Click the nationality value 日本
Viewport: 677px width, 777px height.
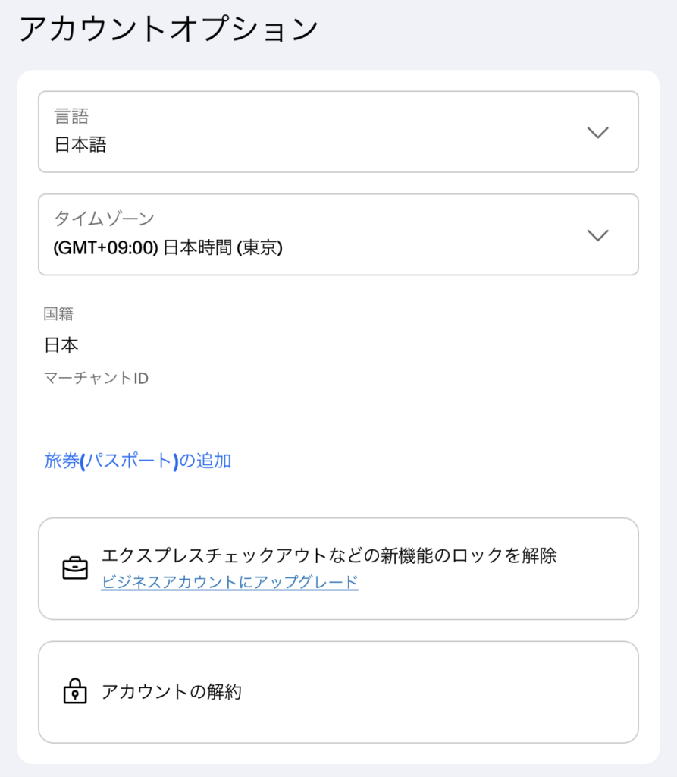click(61, 345)
